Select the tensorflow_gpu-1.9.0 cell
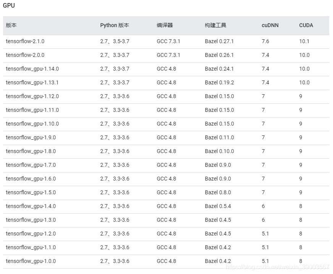This screenshot has height=274, width=333. pos(31,137)
